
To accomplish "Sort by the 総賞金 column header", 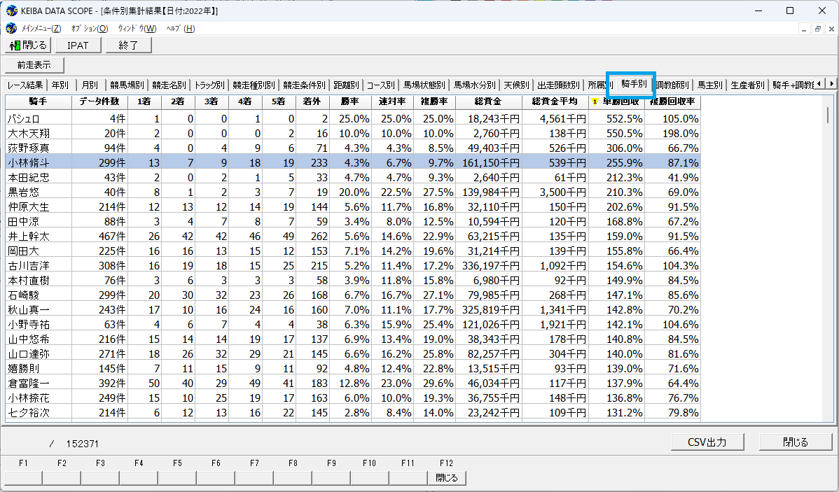I will [x=489, y=101].
